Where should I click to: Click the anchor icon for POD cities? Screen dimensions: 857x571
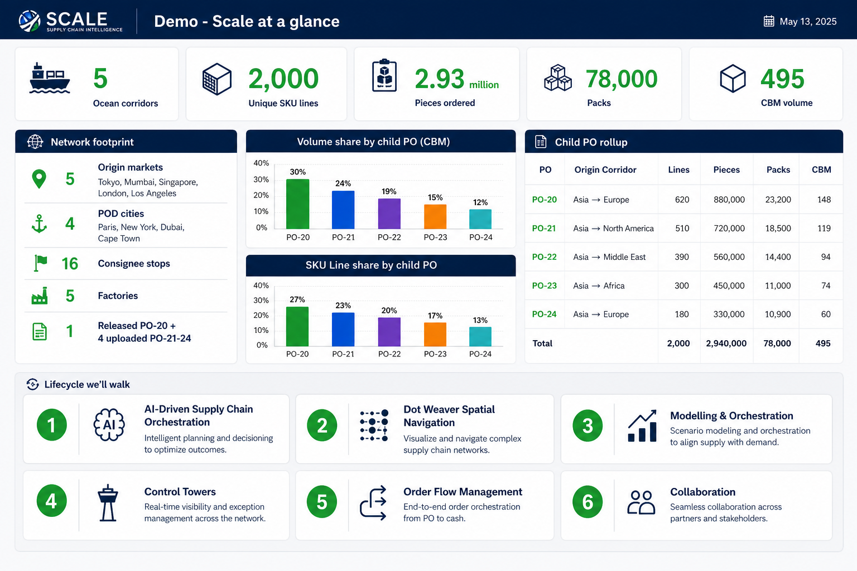[39, 224]
